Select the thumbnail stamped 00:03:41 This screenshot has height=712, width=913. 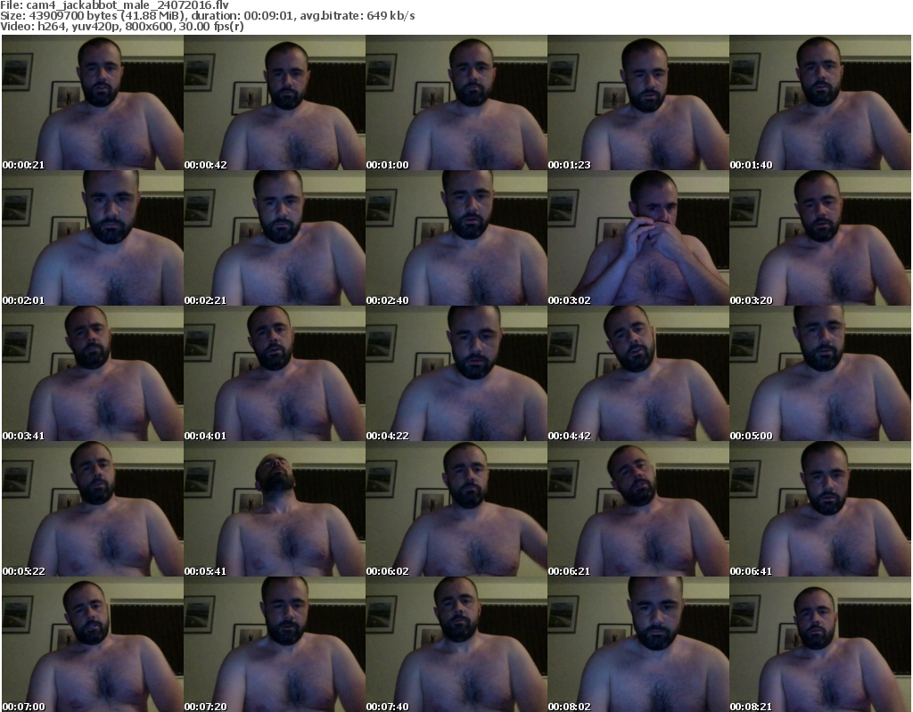[93, 373]
